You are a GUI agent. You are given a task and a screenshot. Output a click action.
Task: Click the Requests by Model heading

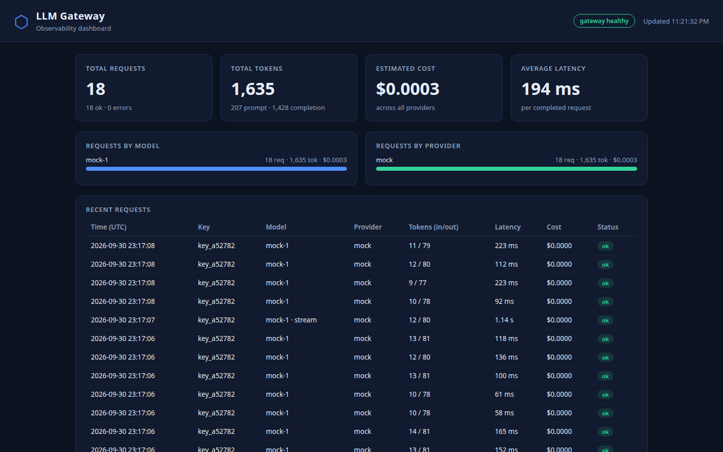123,146
